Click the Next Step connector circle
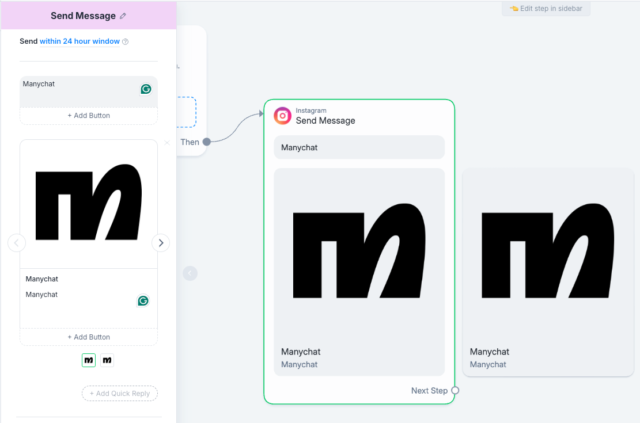This screenshot has height=423, width=640. point(455,390)
